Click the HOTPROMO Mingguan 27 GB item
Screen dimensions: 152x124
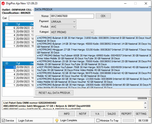[94, 51]
